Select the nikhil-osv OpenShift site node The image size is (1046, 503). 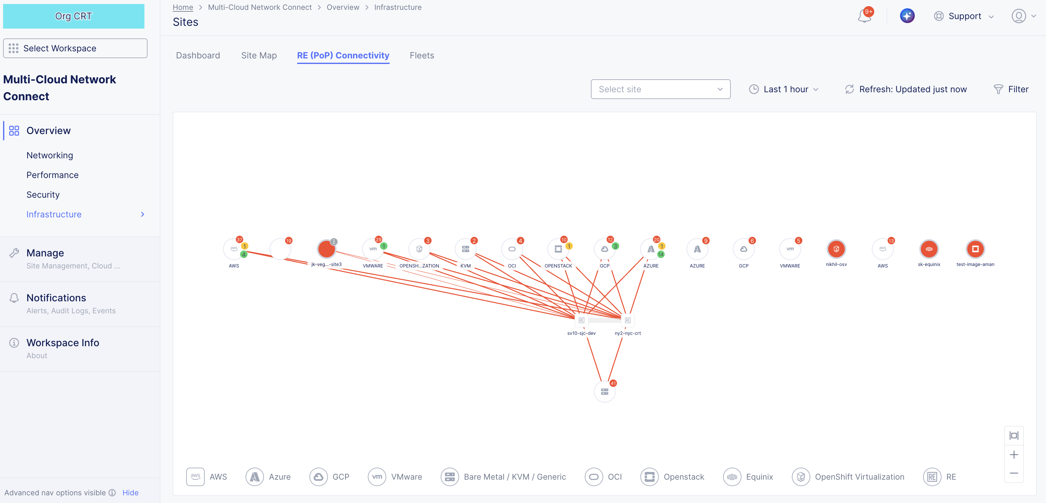pos(836,249)
